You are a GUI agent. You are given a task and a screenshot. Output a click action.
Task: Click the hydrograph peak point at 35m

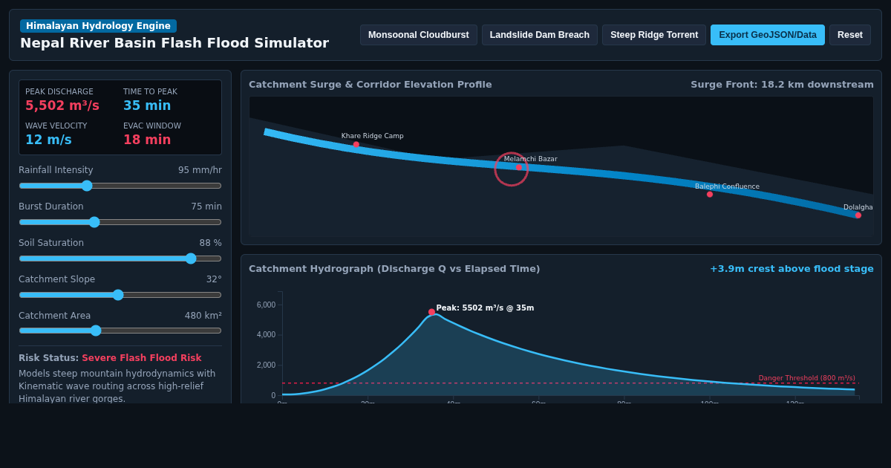point(431,312)
